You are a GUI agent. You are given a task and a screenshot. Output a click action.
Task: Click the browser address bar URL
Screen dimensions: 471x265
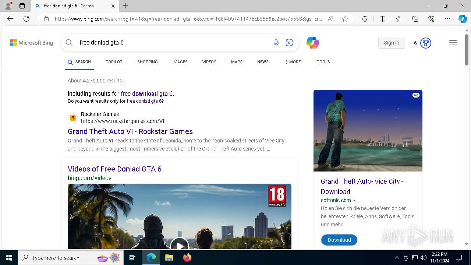188,19
